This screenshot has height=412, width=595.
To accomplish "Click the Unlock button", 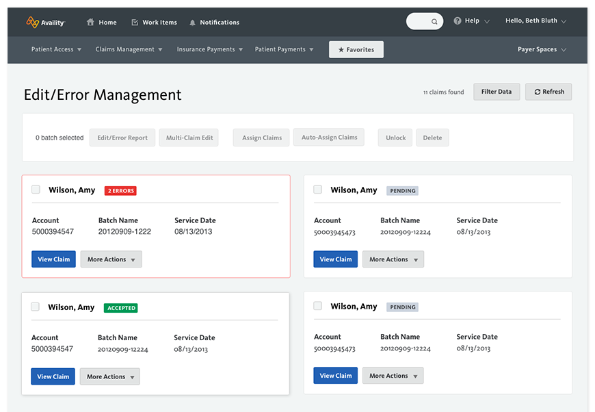I will click(395, 138).
